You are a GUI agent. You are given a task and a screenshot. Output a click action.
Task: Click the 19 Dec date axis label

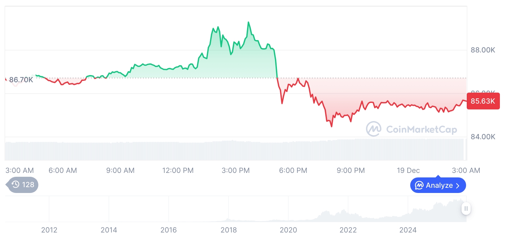tap(408, 170)
